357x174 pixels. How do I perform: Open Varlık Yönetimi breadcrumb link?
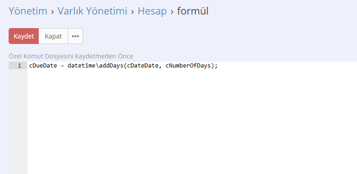92,11
